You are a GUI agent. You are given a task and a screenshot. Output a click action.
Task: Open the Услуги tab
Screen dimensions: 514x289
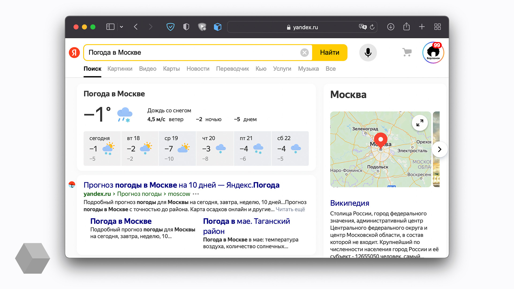(x=282, y=69)
